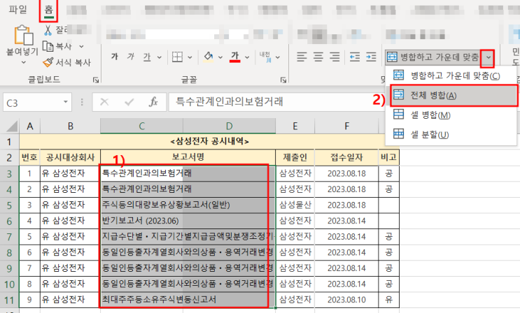Click increase indent icon

pos(371,57)
